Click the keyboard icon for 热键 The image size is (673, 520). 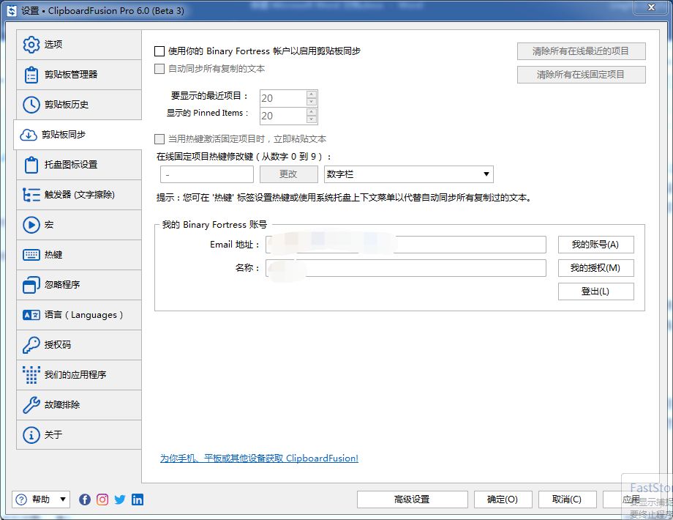31,255
